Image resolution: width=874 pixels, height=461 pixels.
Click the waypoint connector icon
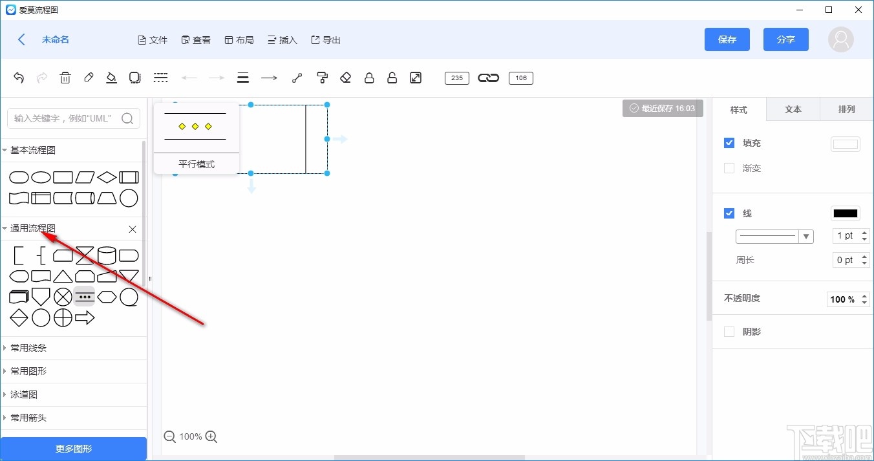coord(297,78)
